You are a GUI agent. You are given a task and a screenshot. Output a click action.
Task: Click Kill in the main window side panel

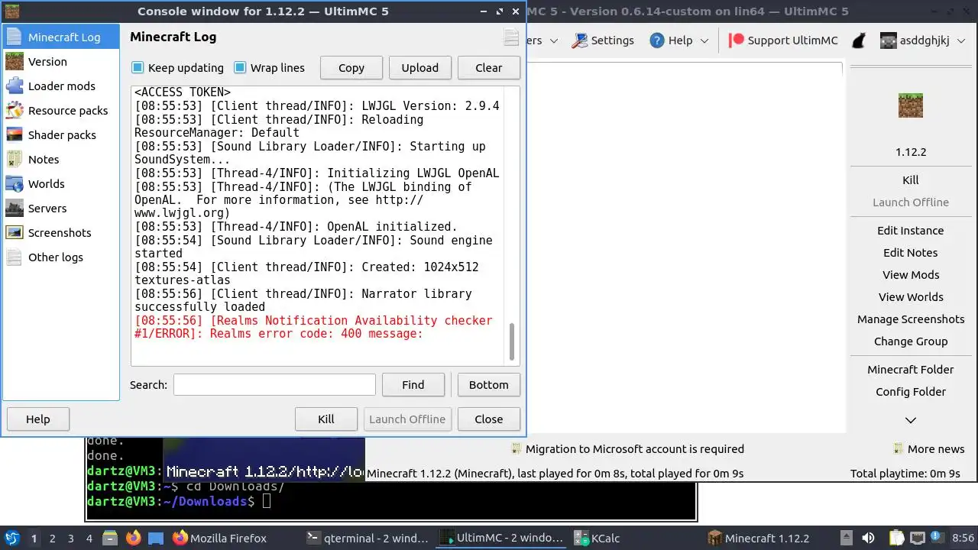coord(911,180)
